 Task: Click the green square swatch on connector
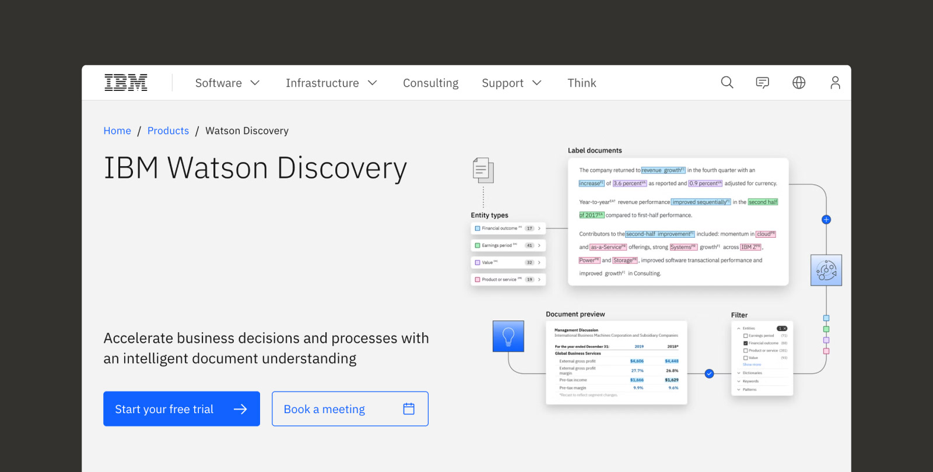point(826,329)
